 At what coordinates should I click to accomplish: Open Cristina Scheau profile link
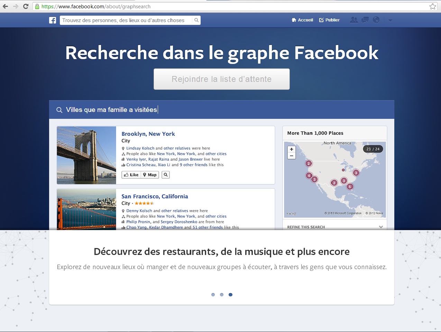(141, 165)
